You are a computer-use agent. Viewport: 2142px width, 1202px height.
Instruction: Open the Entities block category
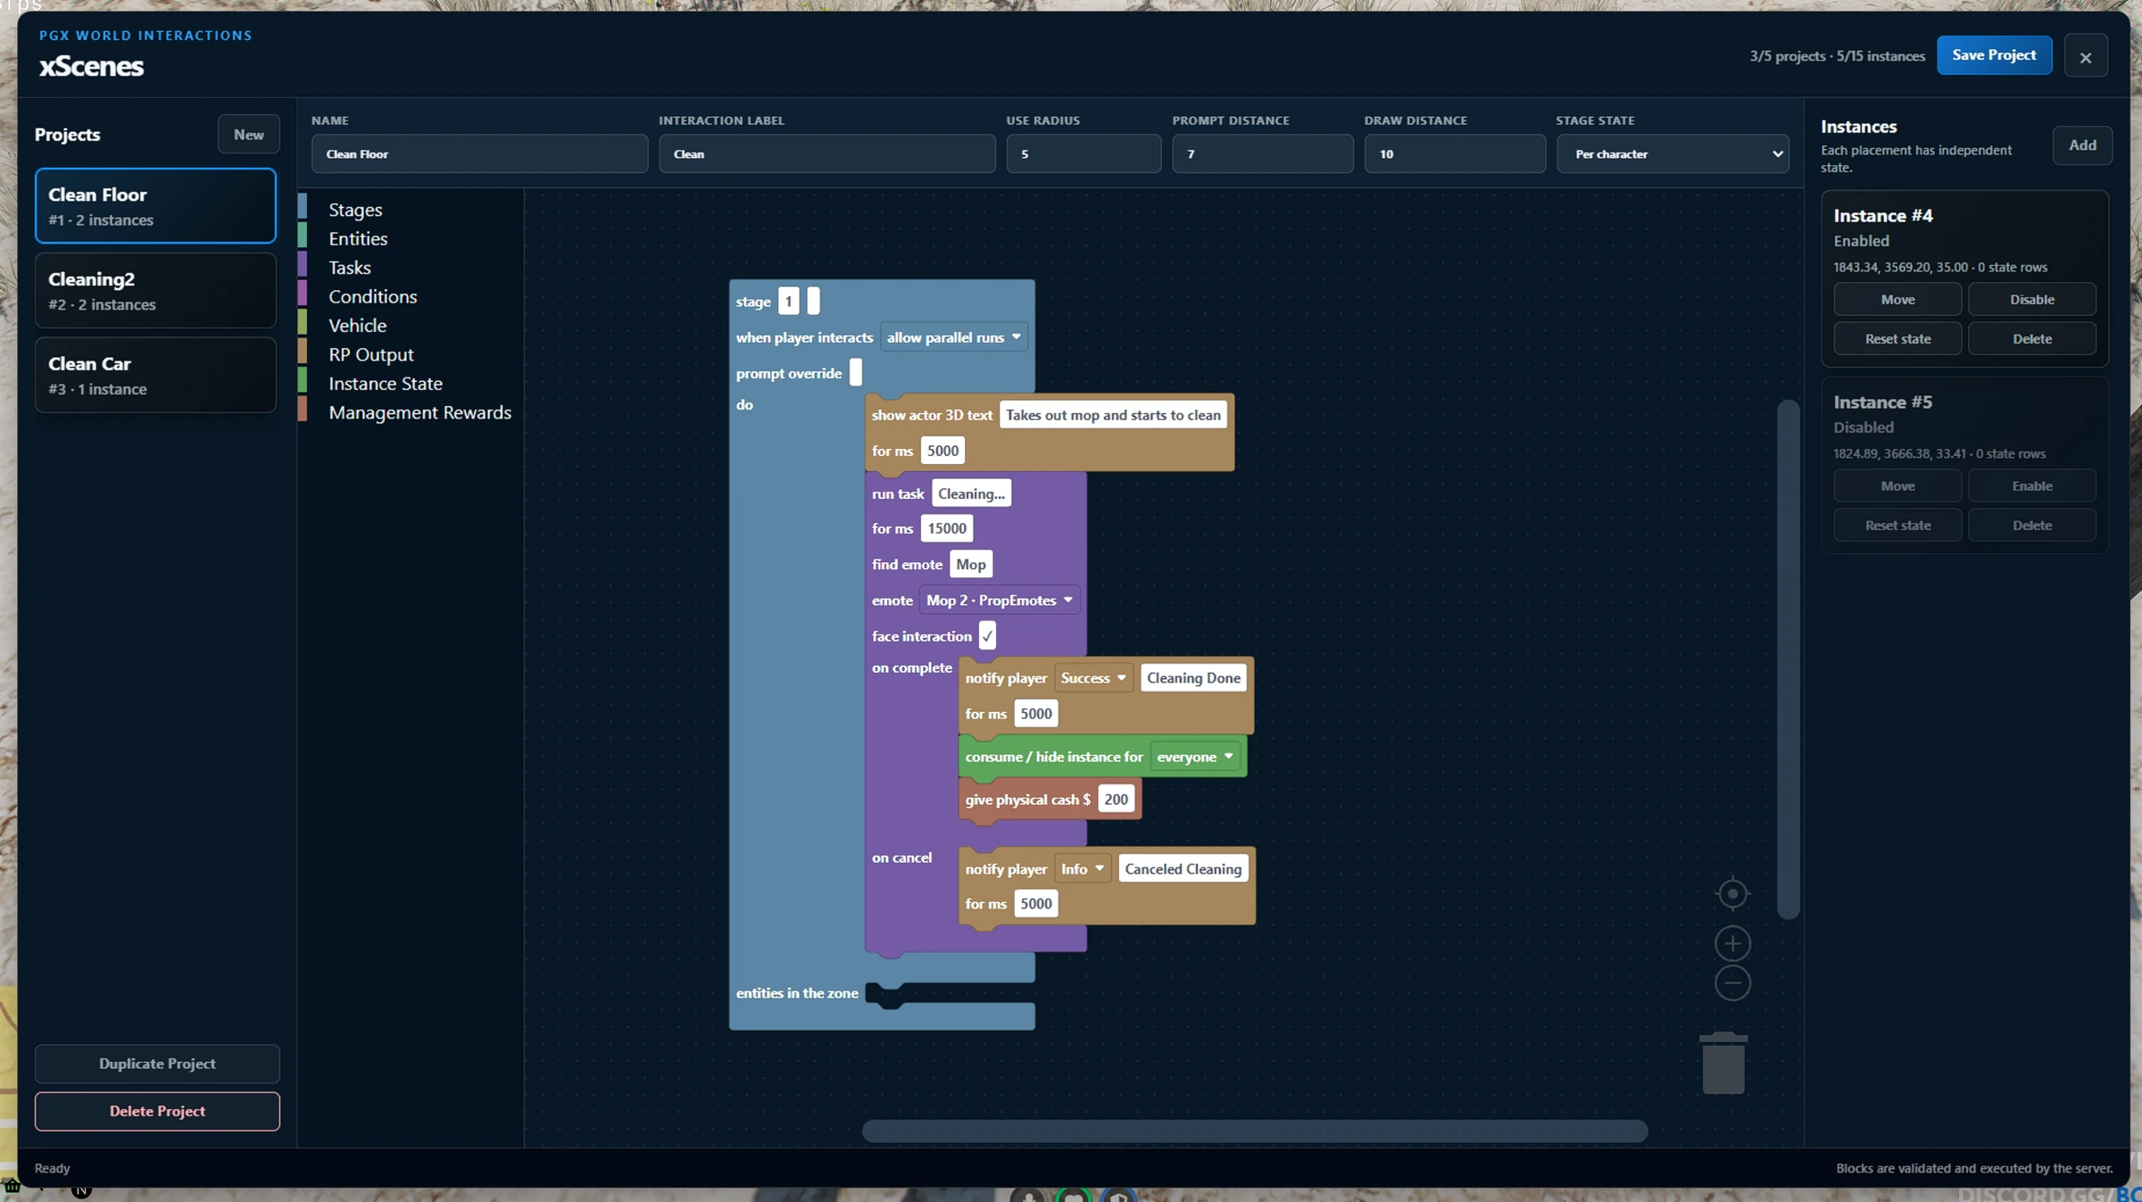coord(358,238)
